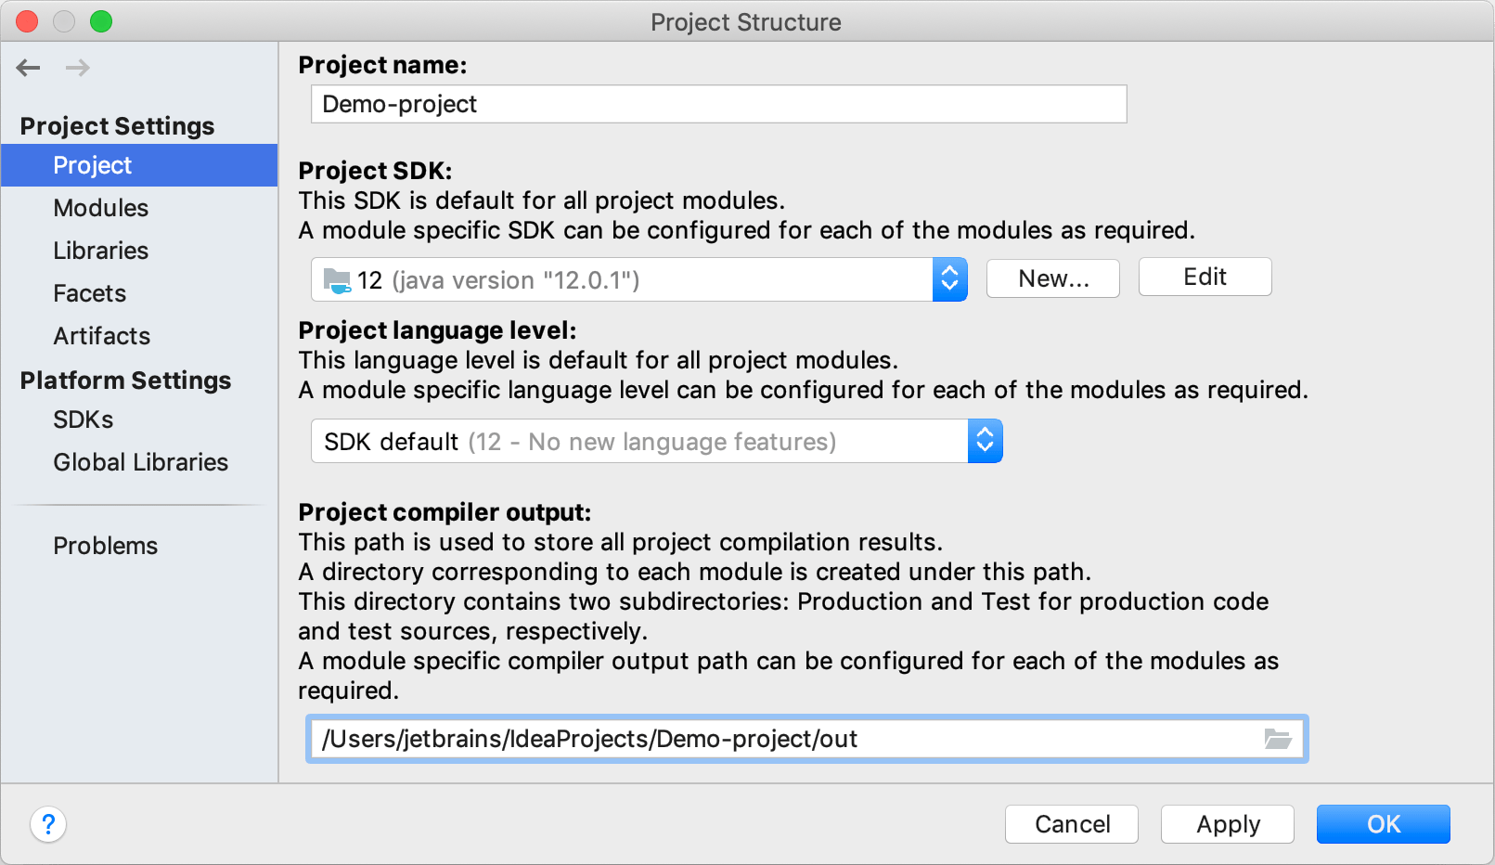1495x865 pixels.
Task: Select Modules in the sidebar
Action: click(x=100, y=208)
